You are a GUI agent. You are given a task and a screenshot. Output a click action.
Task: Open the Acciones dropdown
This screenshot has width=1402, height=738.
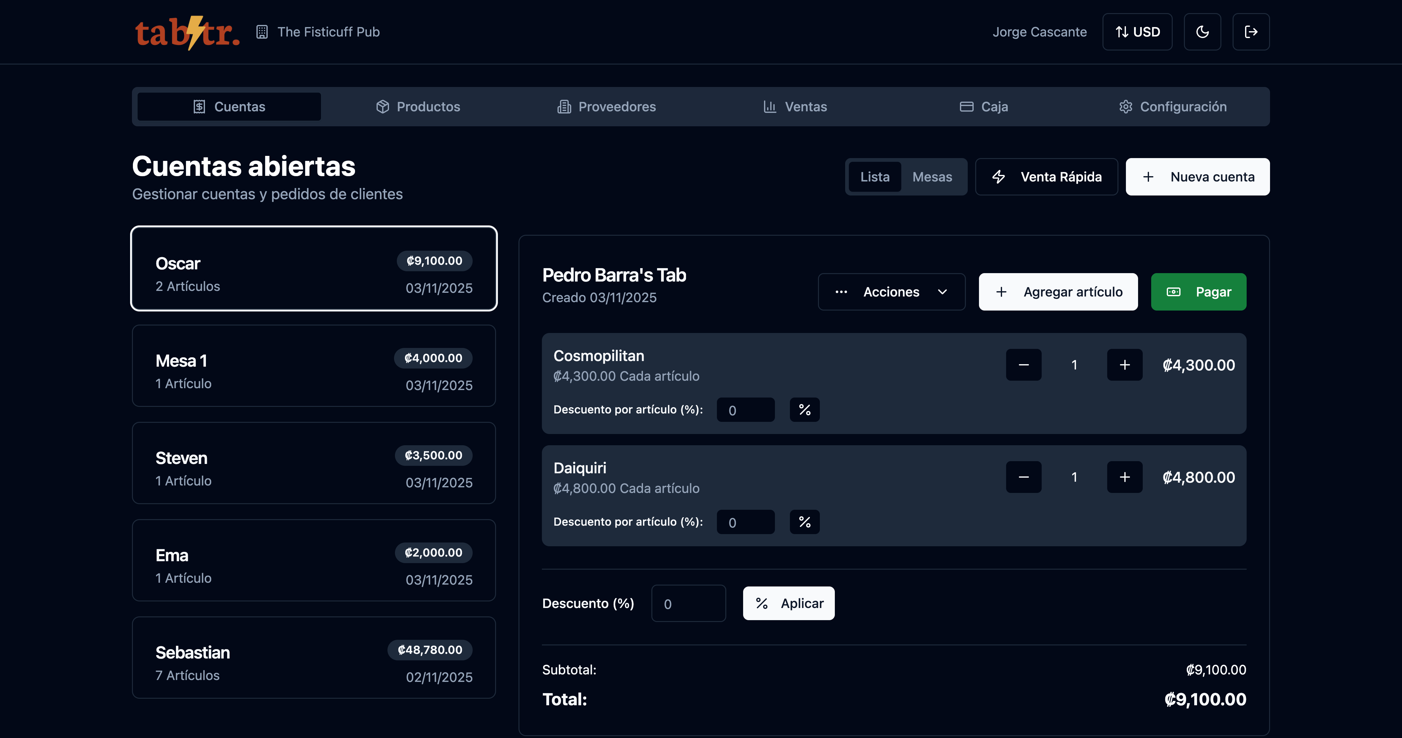(892, 292)
